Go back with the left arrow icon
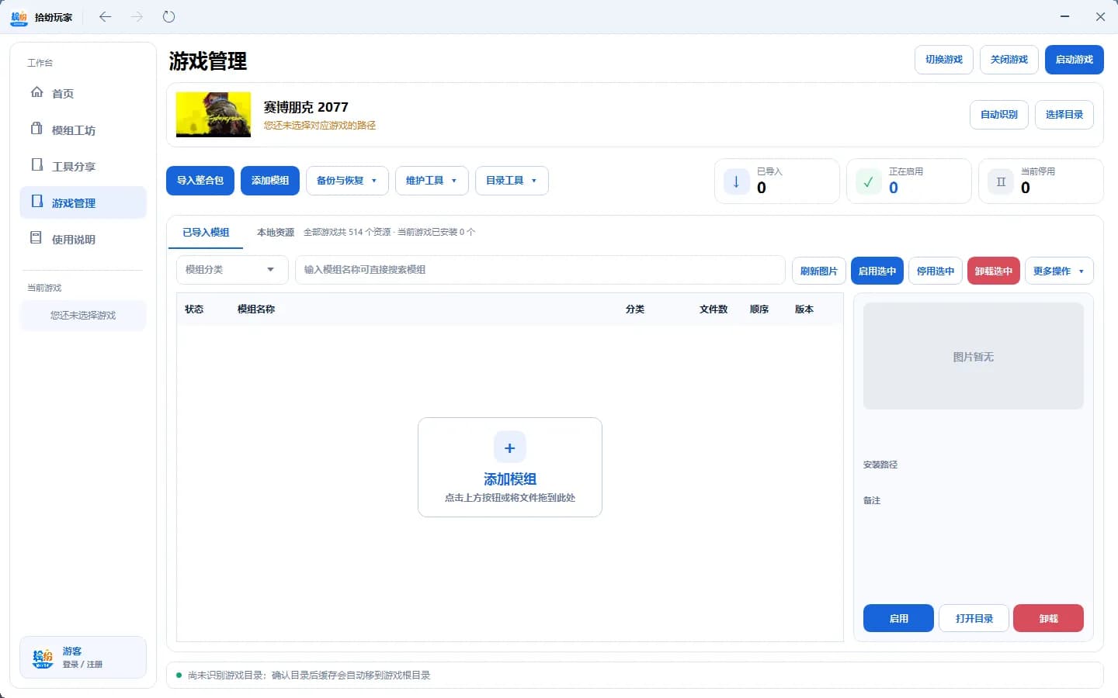The height and width of the screenshot is (698, 1118). pos(106,16)
